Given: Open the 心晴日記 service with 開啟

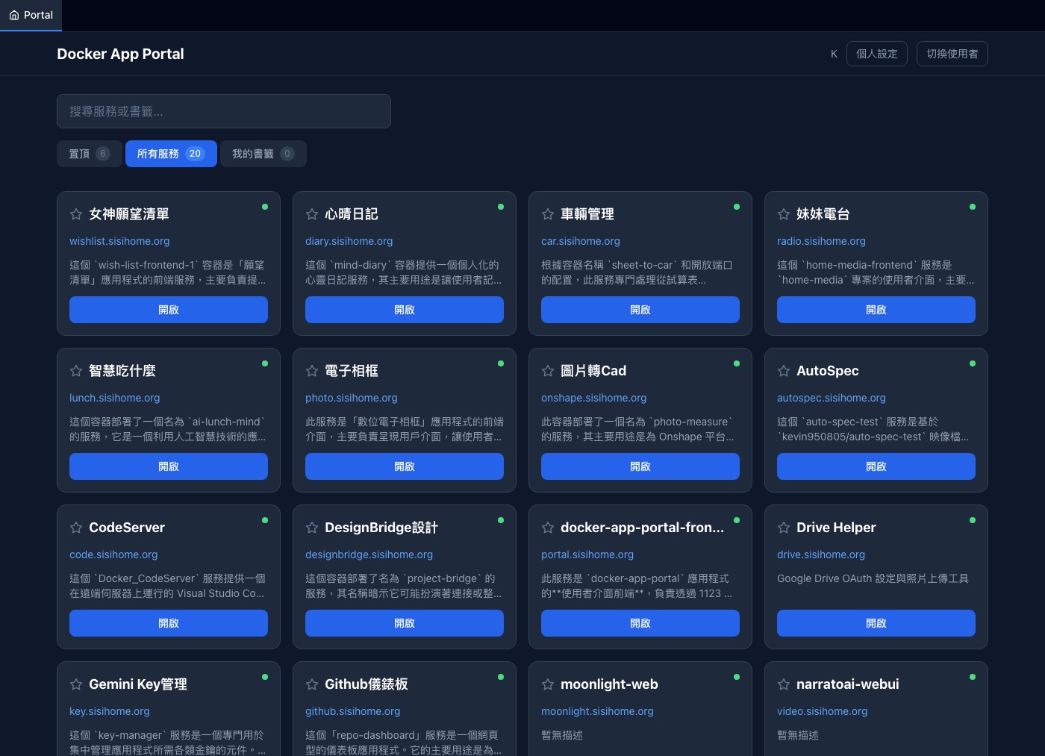Looking at the screenshot, I should [x=405, y=310].
